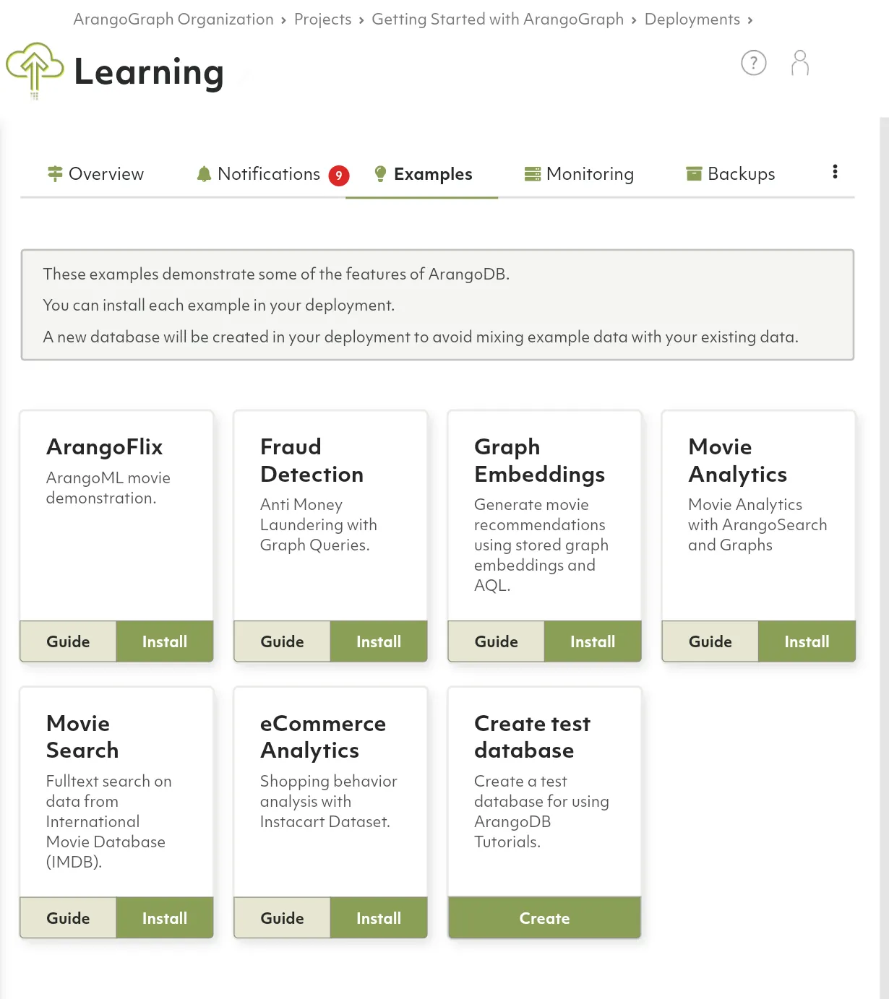Open the eCommerce Analytics guide
This screenshot has height=999, width=889.
pos(282,918)
